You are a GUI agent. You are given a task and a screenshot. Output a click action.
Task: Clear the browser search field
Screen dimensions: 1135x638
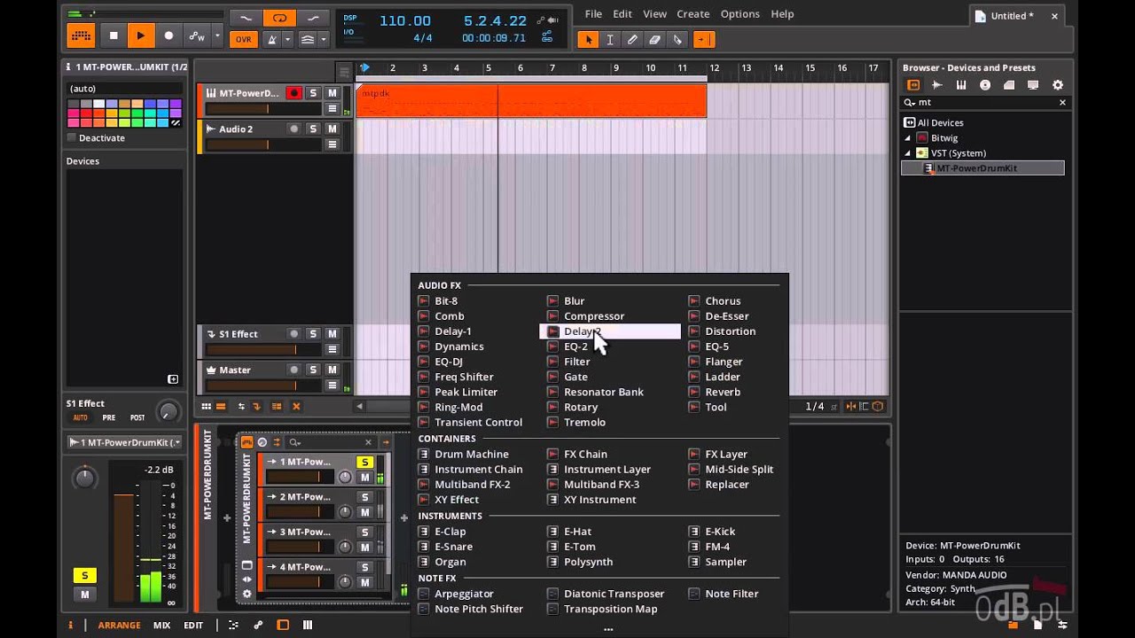tap(1062, 103)
